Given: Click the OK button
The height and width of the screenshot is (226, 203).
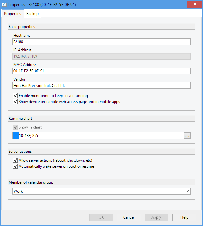Looking at the screenshot, I should pyautogui.click(x=101, y=217).
